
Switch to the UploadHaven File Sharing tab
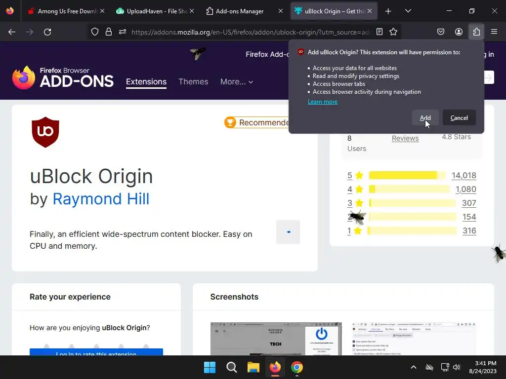point(155,11)
